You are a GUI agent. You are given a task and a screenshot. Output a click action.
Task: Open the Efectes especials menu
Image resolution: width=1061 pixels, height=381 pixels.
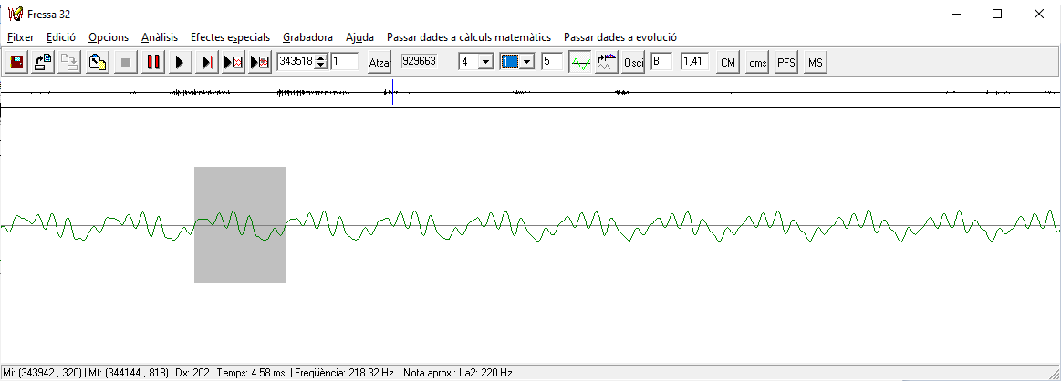coord(230,37)
